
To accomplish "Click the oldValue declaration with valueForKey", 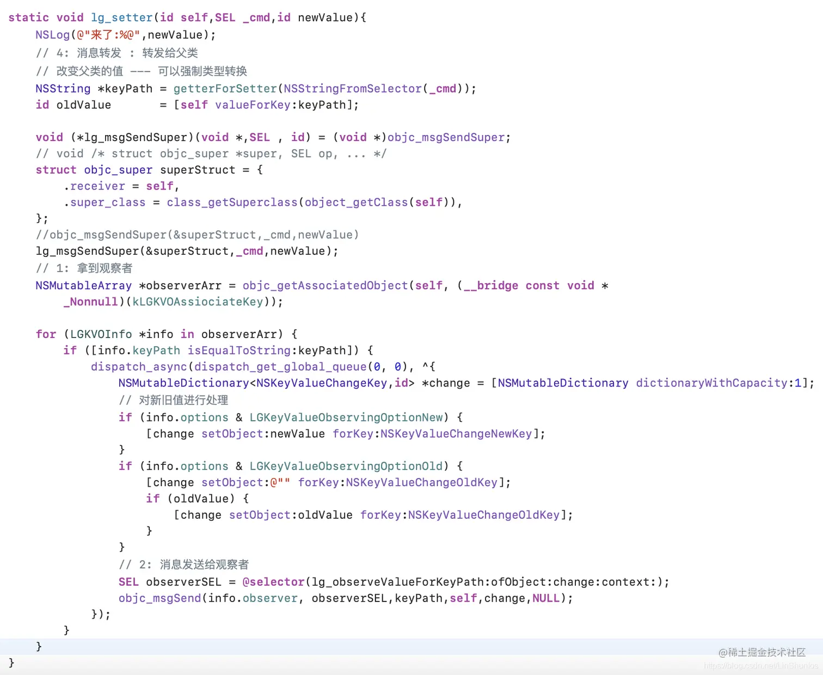I will pyautogui.click(x=197, y=105).
